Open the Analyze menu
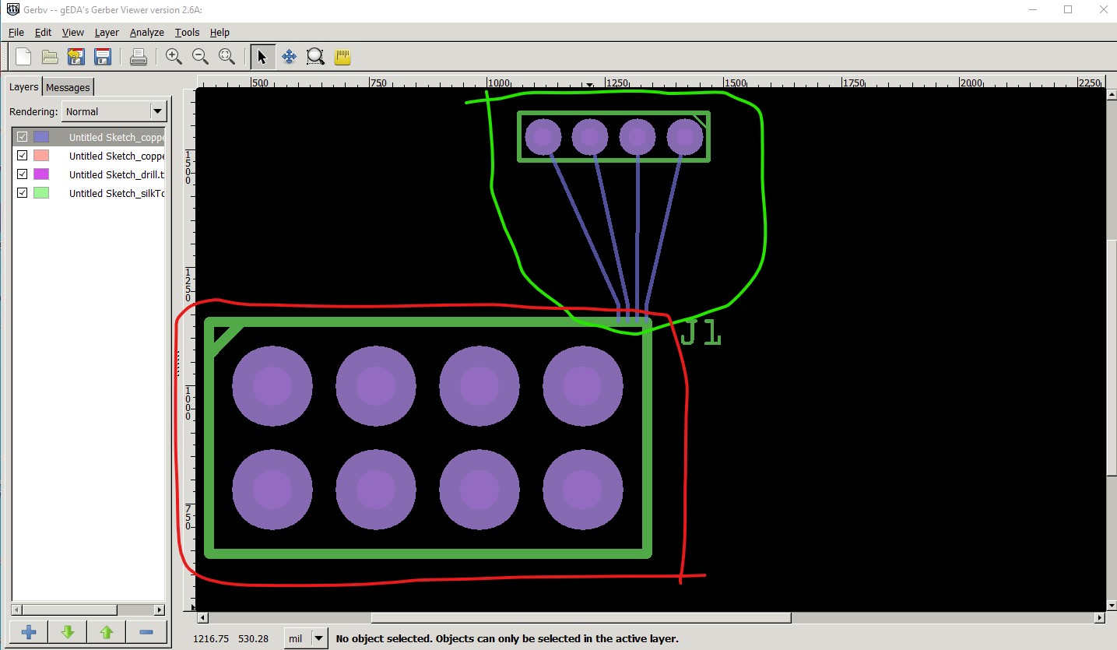 (146, 32)
